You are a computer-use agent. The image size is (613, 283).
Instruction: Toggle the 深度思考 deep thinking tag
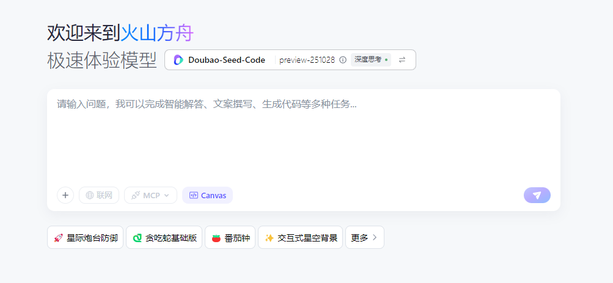(370, 60)
